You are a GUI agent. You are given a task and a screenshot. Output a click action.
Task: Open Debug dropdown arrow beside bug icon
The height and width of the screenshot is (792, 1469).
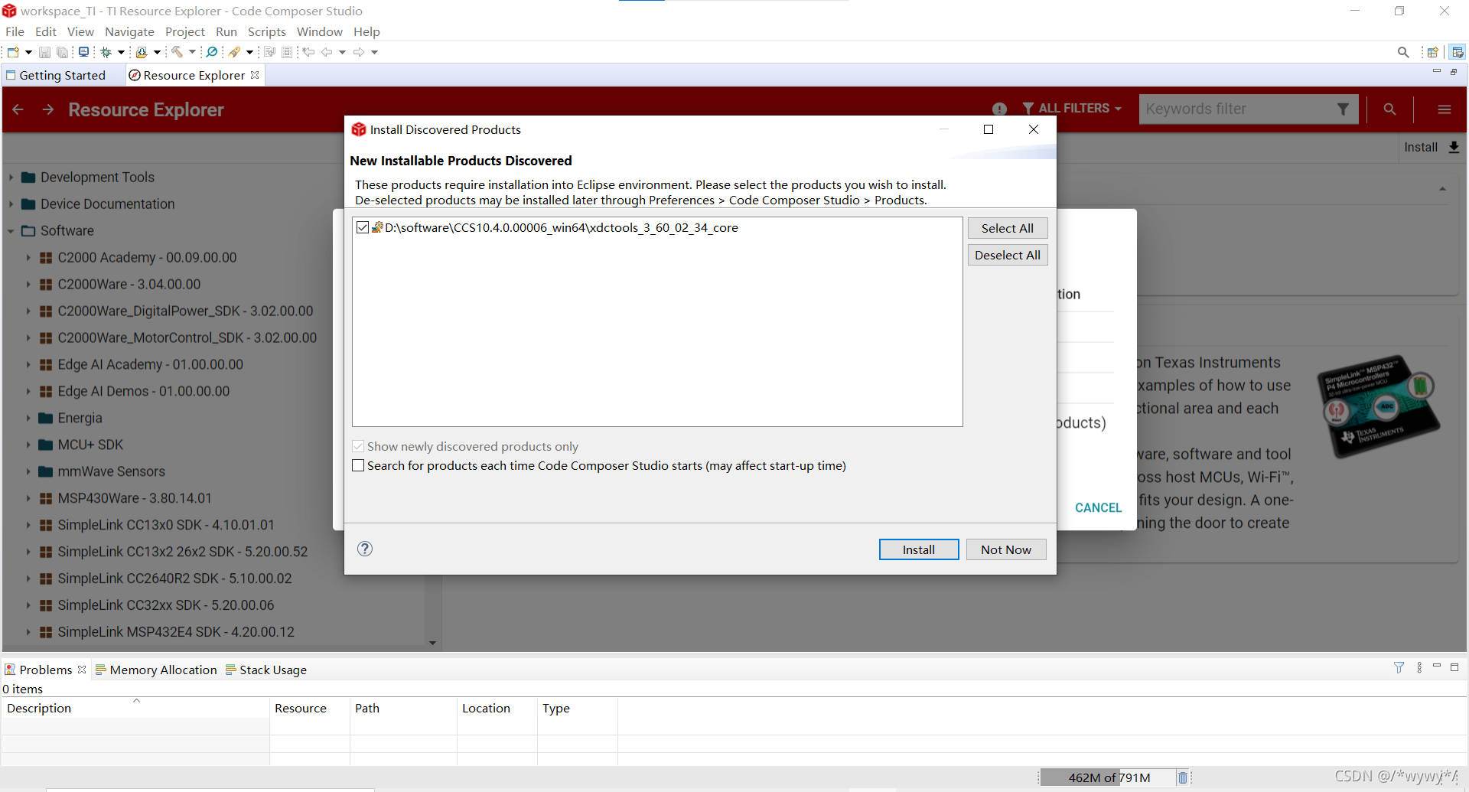click(121, 52)
